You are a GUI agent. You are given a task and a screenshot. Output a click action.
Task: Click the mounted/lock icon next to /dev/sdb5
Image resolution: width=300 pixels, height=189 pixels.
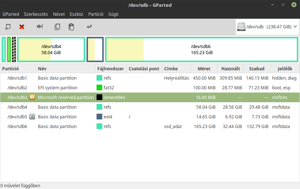(x=32, y=117)
